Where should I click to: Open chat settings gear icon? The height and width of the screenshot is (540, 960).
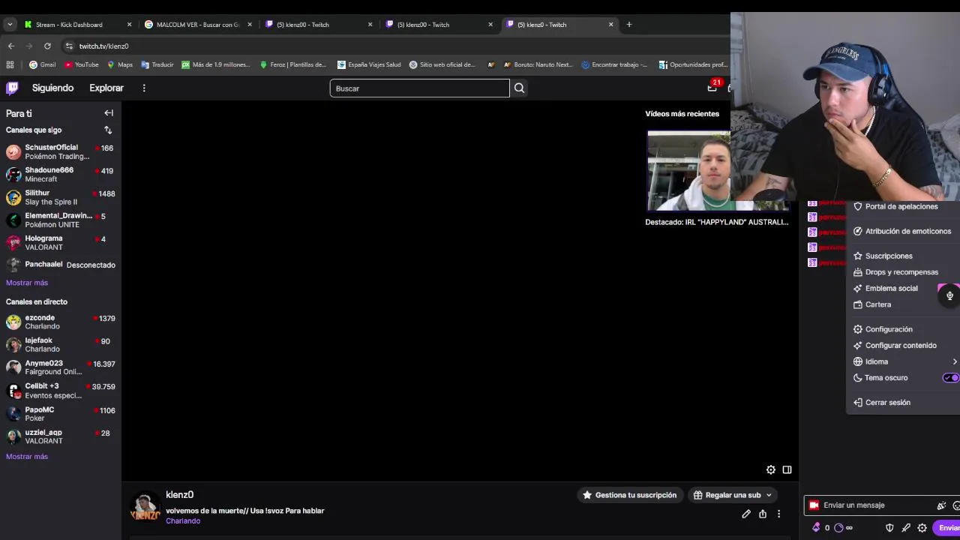click(x=922, y=528)
